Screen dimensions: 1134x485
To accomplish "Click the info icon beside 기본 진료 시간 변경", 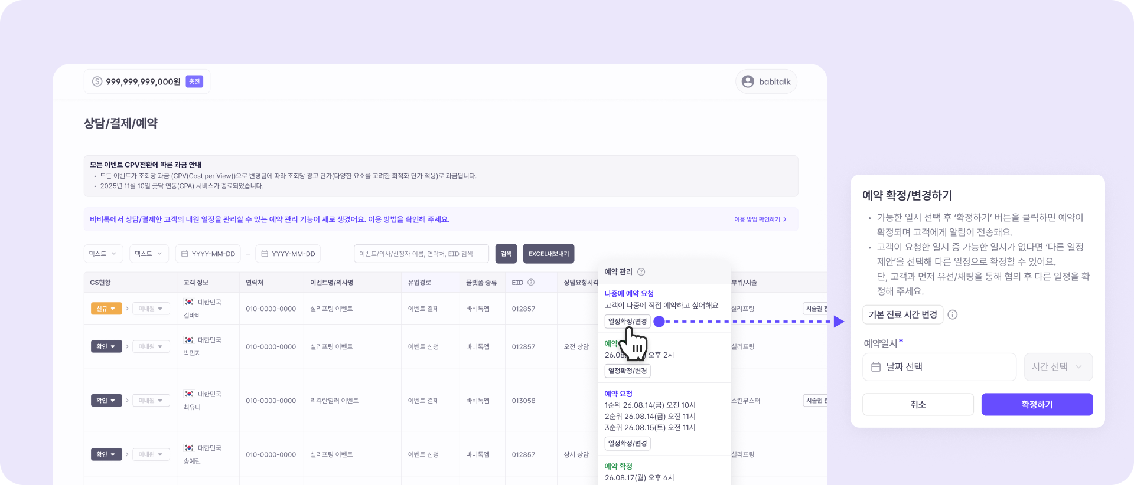I will tap(953, 314).
